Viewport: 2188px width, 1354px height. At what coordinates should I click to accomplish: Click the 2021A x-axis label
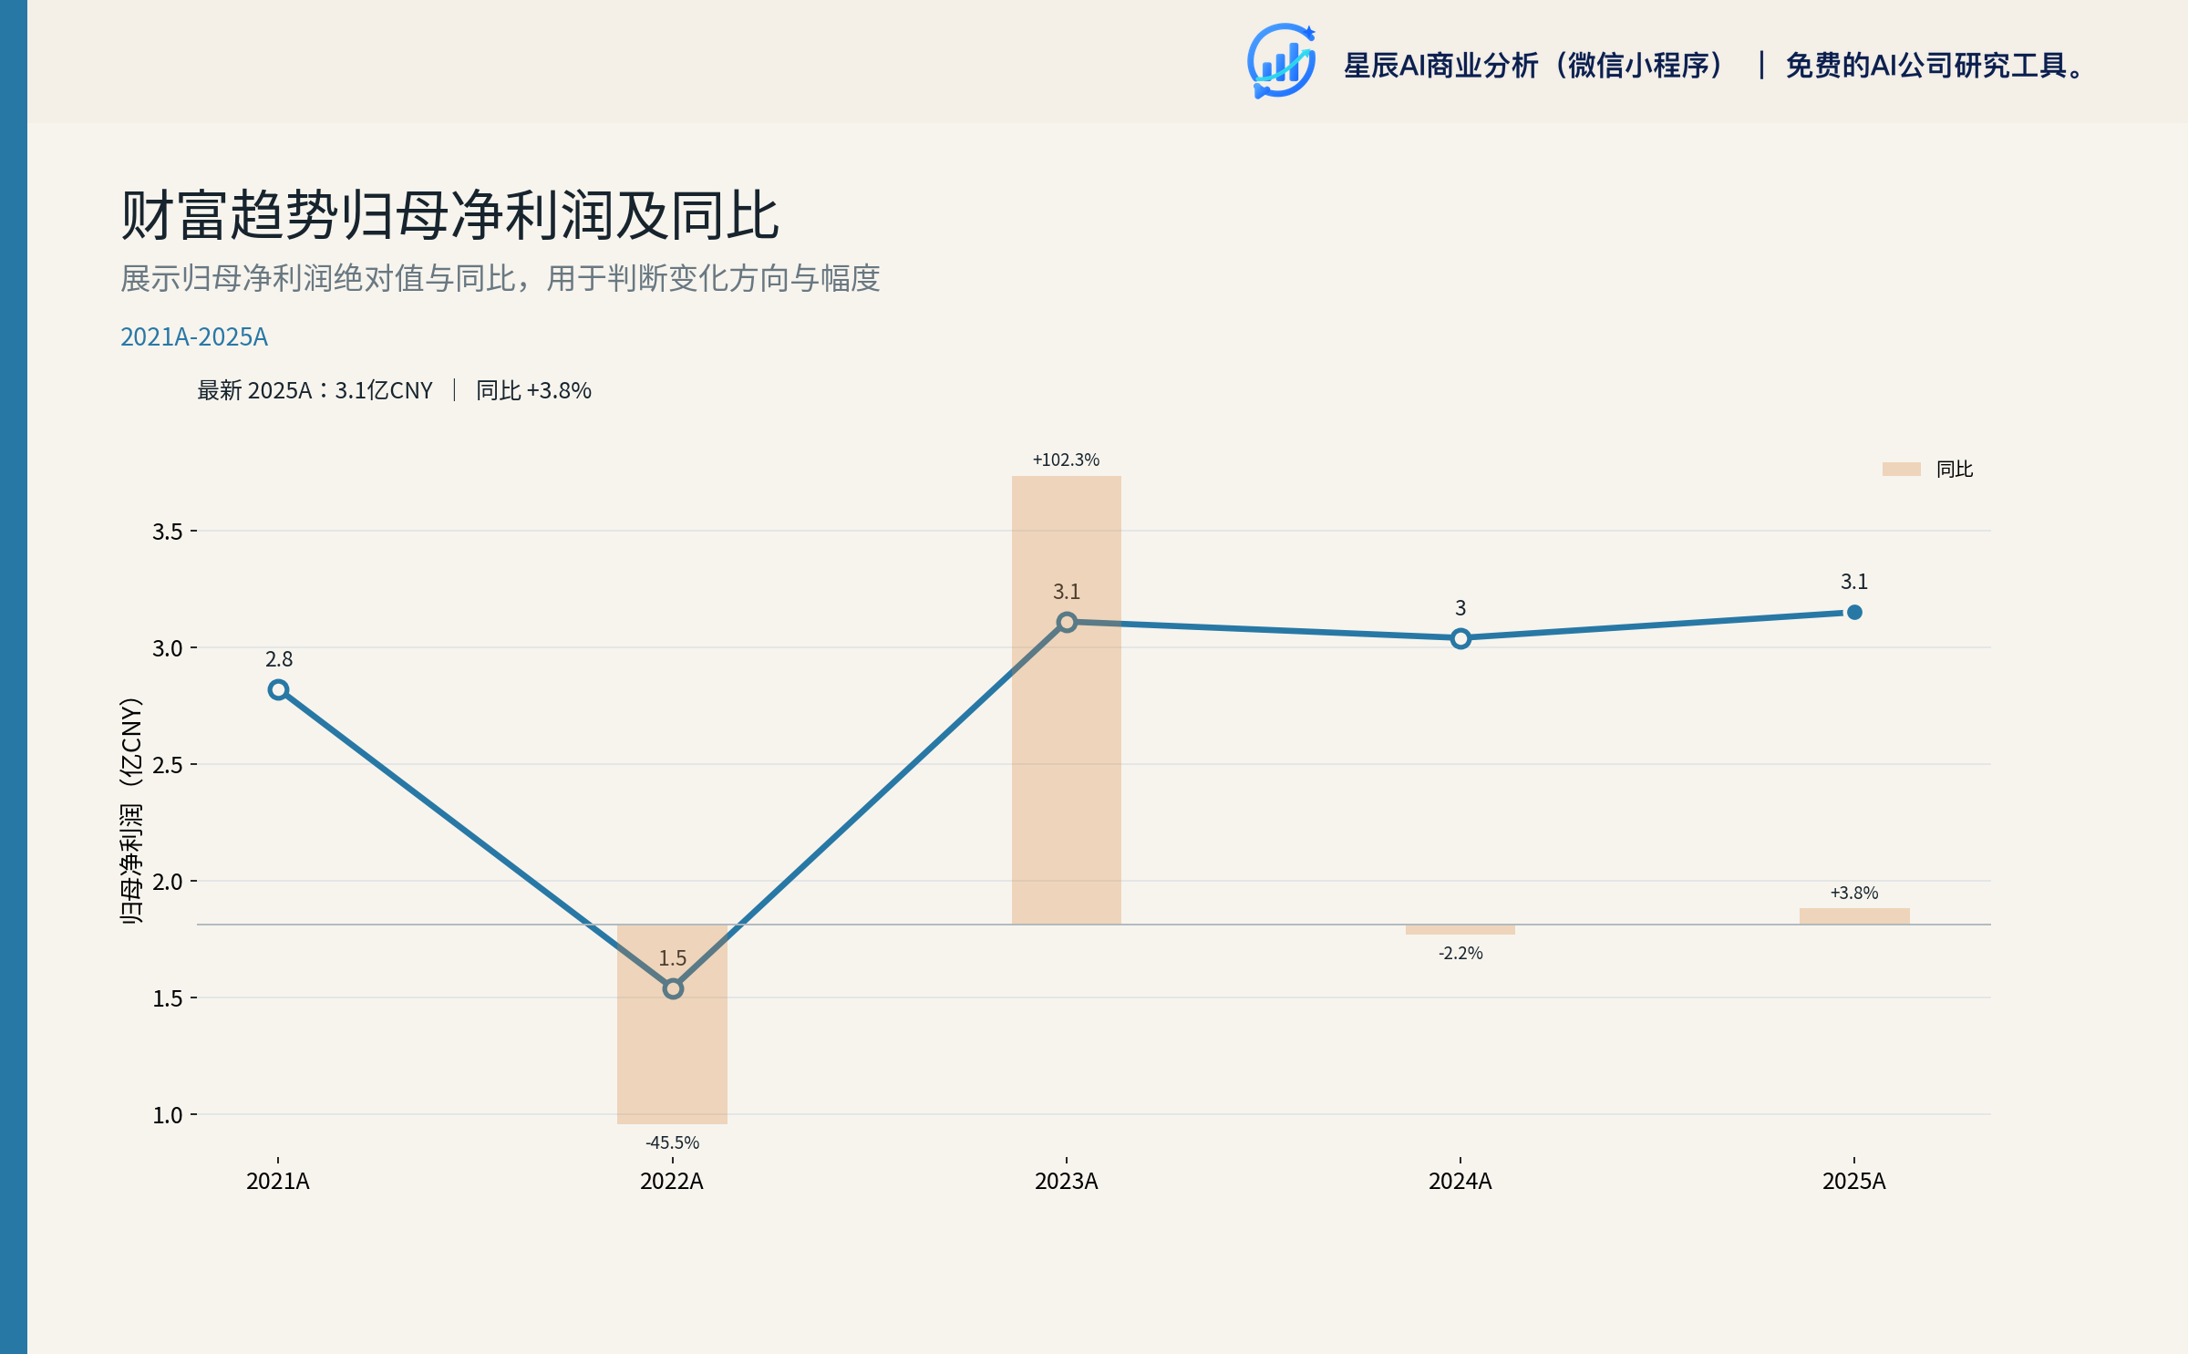coord(278,1182)
